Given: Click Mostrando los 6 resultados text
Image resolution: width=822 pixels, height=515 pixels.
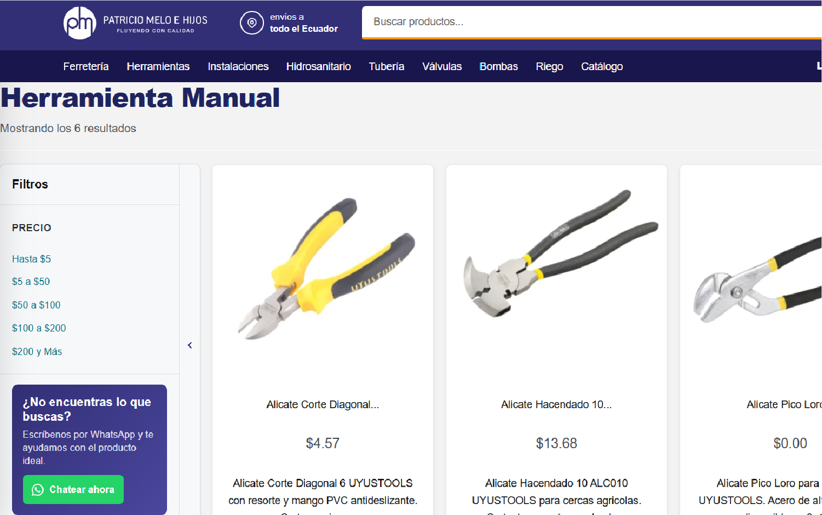Looking at the screenshot, I should tap(68, 128).
